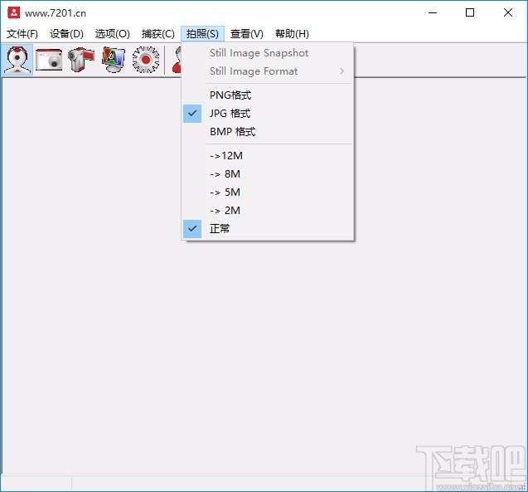This screenshot has width=528, height=492.
Task: Select Still Image Snapshot entry
Action: point(268,53)
